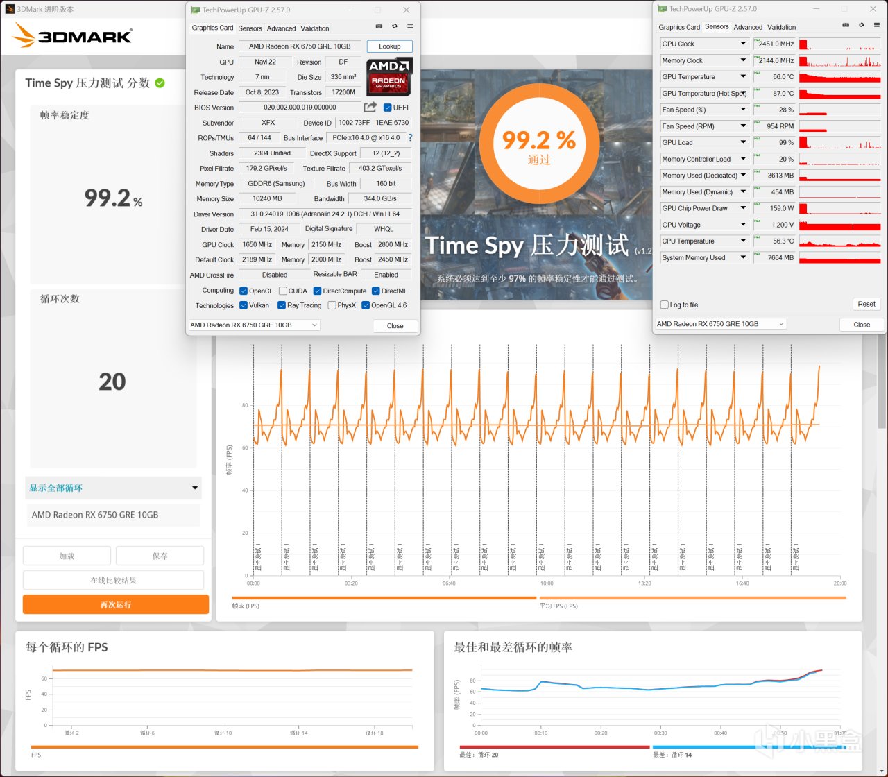Open the GPU Chip Power Draw sensor dropdown
The height and width of the screenshot is (777, 888).
point(743,208)
